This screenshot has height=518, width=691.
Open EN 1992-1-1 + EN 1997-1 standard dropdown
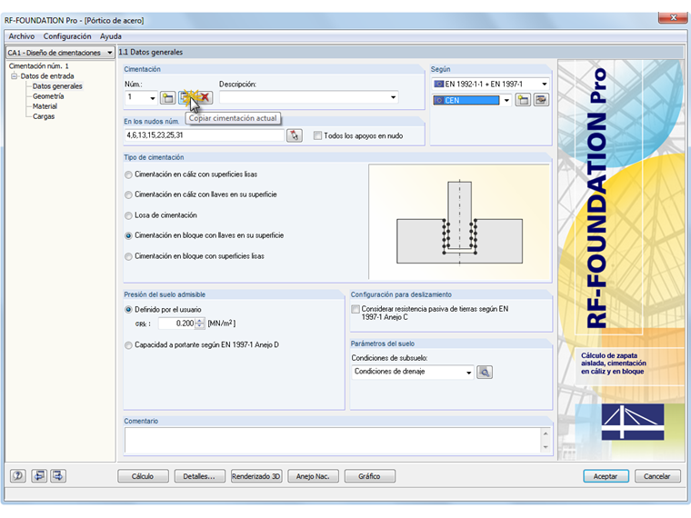click(545, 84)
